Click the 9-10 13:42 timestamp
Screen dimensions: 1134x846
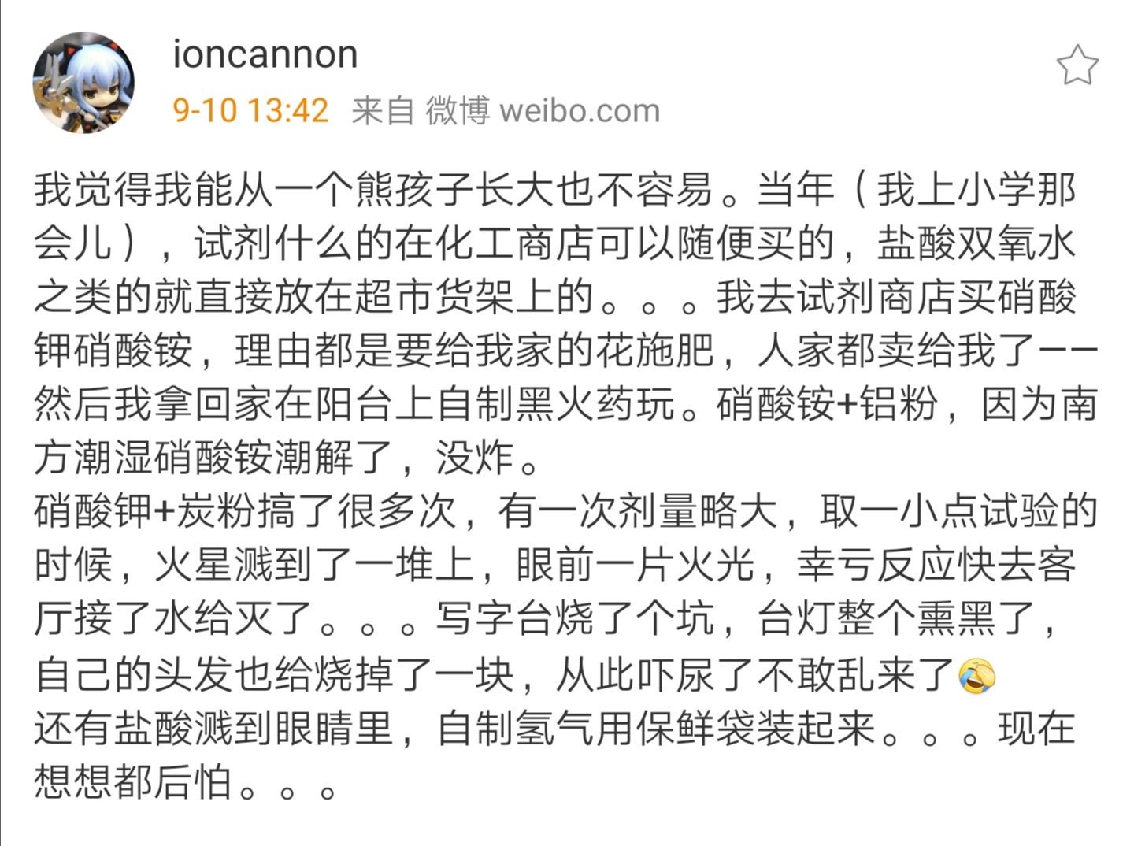pos(250,110)
